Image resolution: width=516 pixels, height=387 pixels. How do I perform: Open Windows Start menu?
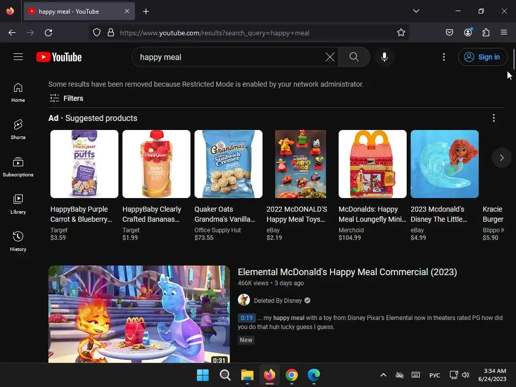pos(203,375)
